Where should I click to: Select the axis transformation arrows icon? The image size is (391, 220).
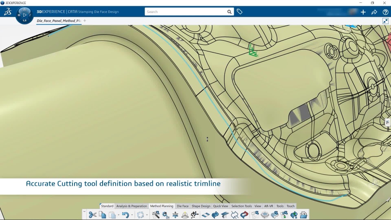tap(195, 215)
